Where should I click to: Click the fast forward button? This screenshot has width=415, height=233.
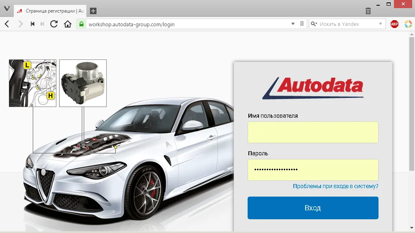click(42, 24)
